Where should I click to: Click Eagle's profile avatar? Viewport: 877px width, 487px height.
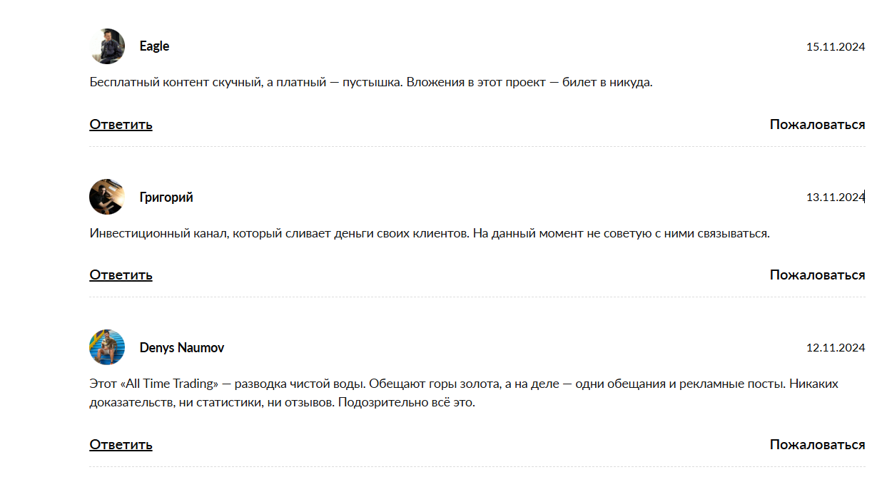click(x=107, y=46)
